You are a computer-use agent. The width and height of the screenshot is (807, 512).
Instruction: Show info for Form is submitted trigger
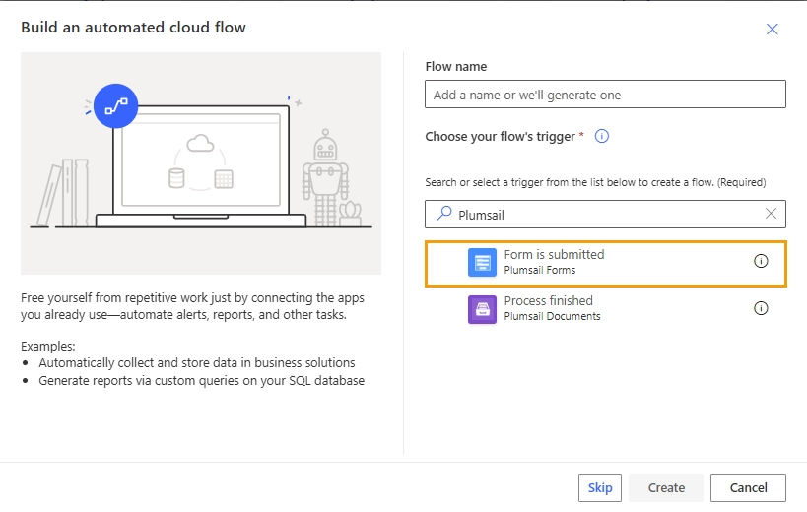pos(761,261)
